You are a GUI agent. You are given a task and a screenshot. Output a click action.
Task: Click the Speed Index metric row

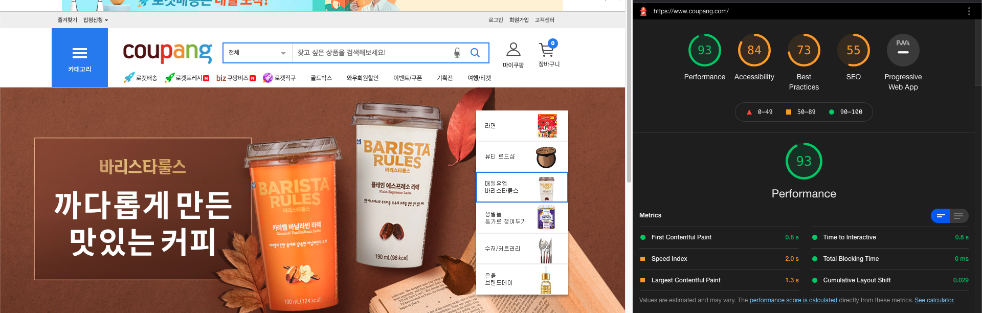pos(719,259)
